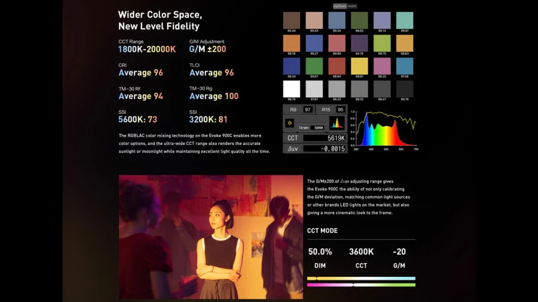Click the CCT color temperature slider
Screen dimensions: 538x302
click(361, 278)
